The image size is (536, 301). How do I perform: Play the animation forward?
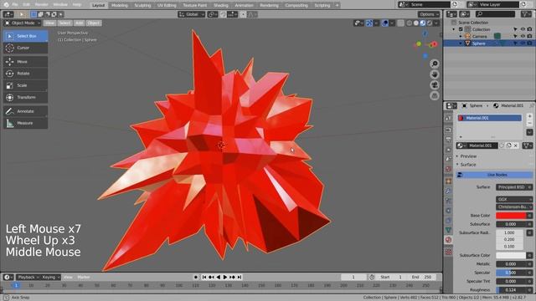tap(225, 277)
